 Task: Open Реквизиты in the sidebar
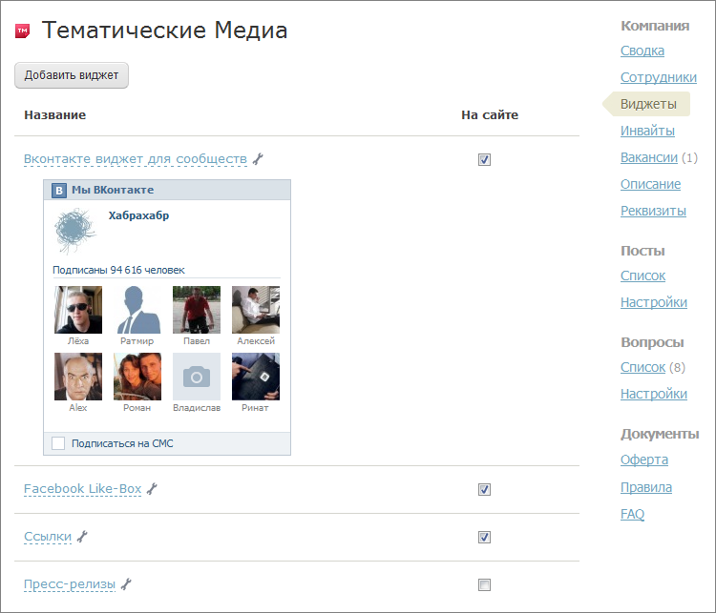653,211
